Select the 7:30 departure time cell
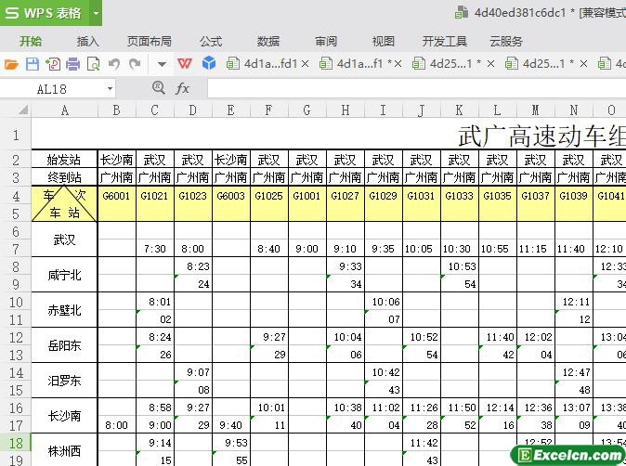Screen dimensions: 626x466 pyautogui.click(x=155, y=249)
